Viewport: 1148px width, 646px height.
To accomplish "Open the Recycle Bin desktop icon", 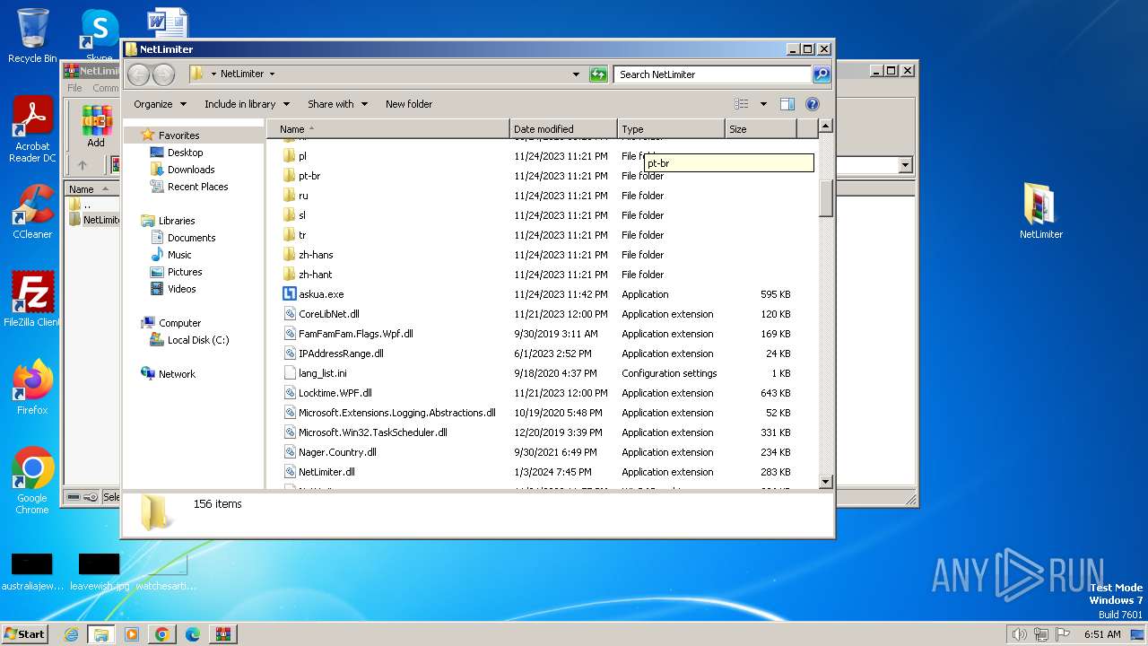I will 32,36.
